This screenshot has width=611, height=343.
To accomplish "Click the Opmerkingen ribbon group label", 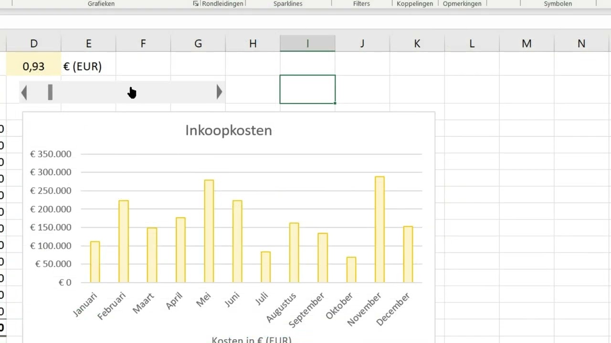I will [x=462, y=4].
